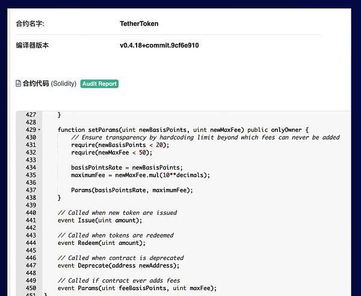361x296 pixels.
Task: Click the basisPointsRate = newBasisPoints line
Action: coord(127,167)
